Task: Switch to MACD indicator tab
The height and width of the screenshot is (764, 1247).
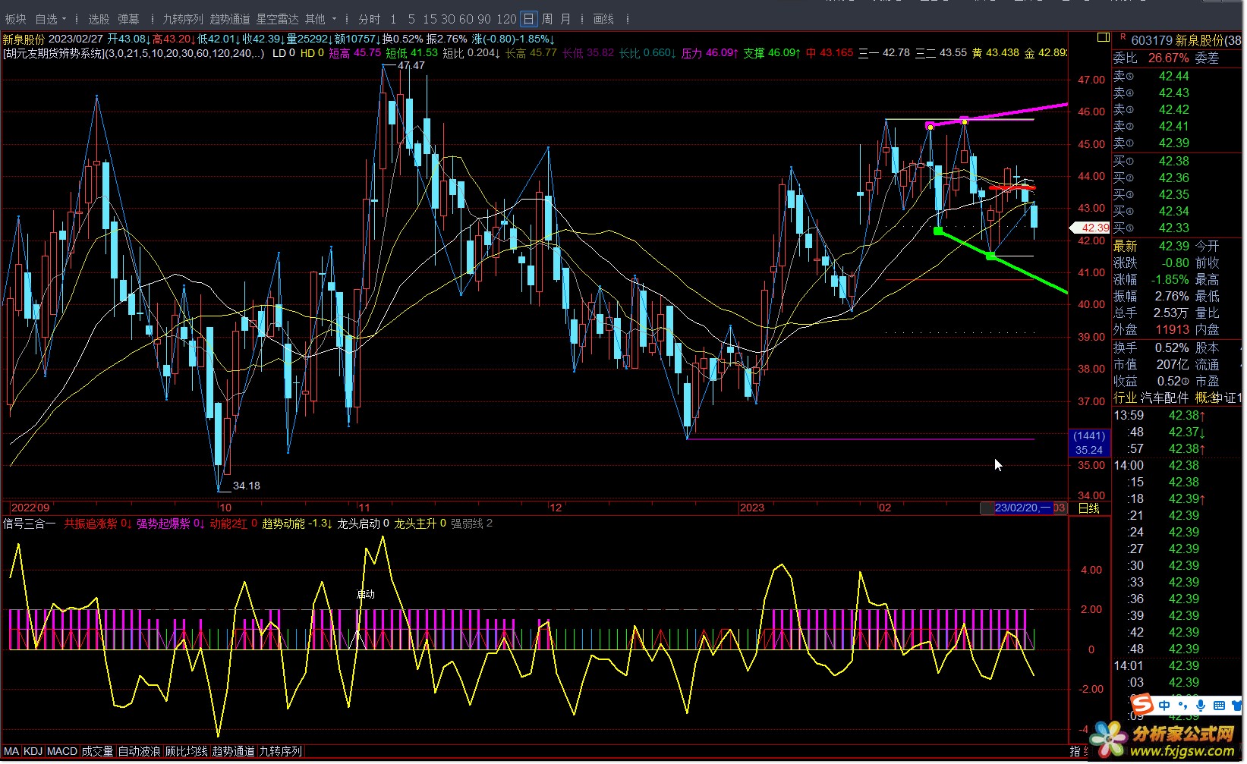Action: (x=62, y=752)
